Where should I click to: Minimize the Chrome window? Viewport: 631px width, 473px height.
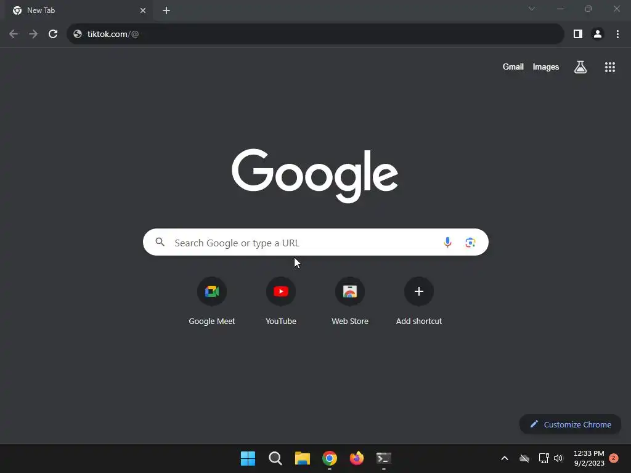pos(560,9)
